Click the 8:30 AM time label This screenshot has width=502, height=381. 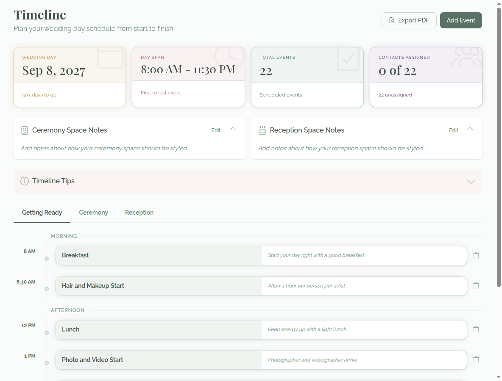click(26, 282)
